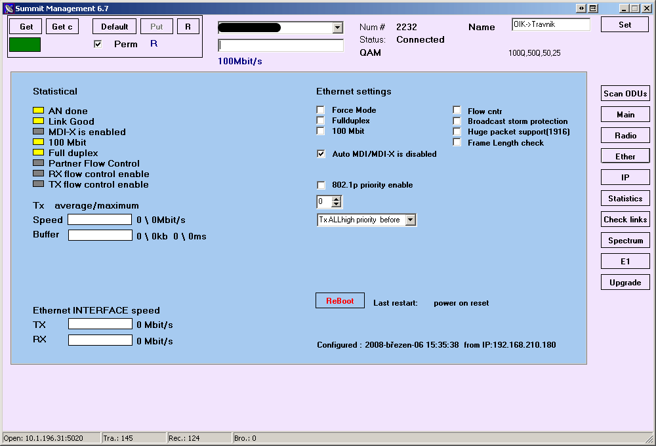Click the Partner Flow Control indicator
This screenshot has width=656, height=446.
39,163
